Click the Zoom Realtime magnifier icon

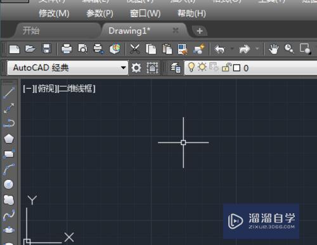pyautogui.click(x=289, y=49)
